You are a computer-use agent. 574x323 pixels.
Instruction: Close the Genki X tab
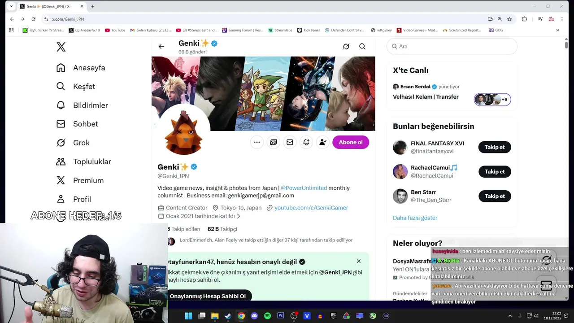83,6
